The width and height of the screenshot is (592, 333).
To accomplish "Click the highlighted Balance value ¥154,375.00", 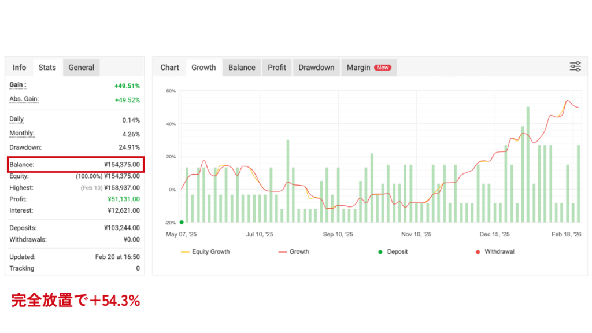I will (x=122, y=165).
